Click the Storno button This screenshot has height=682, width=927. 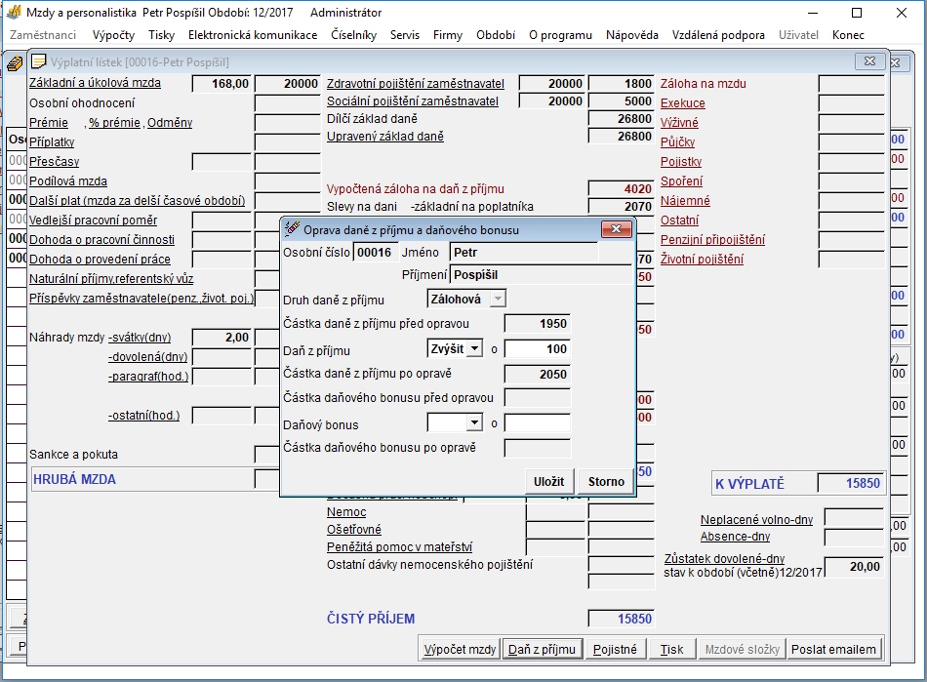(x=606, y=482)
